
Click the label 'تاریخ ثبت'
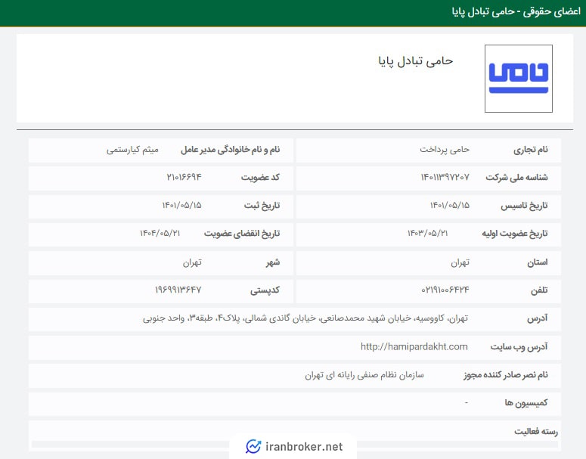[262, 206]
